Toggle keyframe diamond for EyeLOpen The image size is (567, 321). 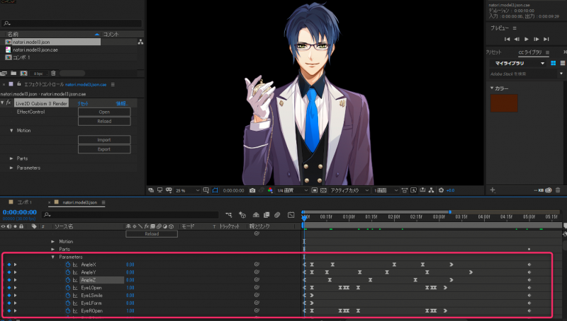point(9,288)
